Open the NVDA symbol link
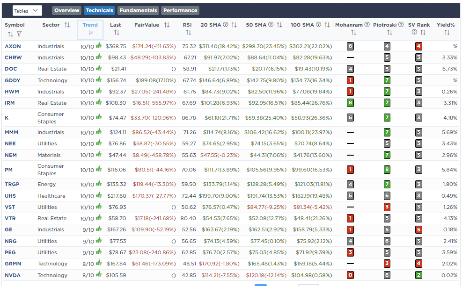 pos(13,275)
